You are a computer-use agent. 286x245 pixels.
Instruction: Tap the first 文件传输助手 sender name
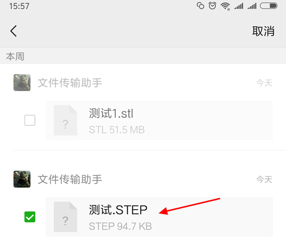click(70, 82)
